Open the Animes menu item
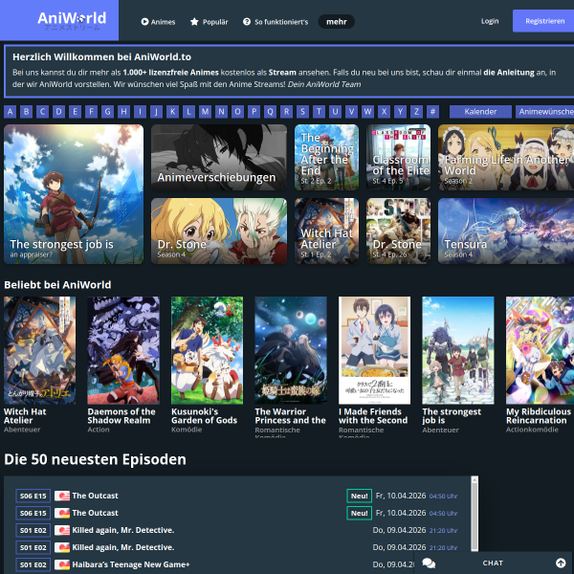 click(158, 22)
